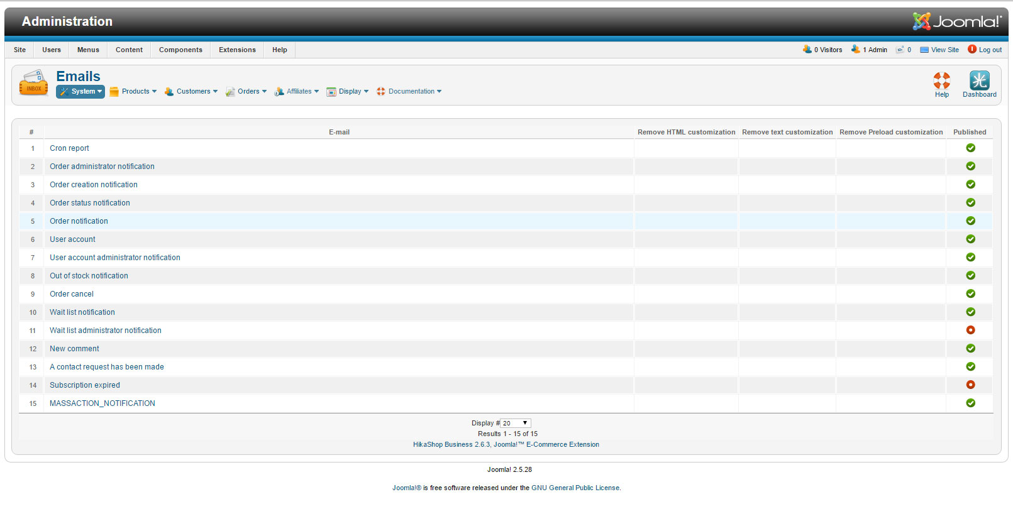Open User account administrator notification email
This screenshot has width=1013, height=509.
[115, 258]
